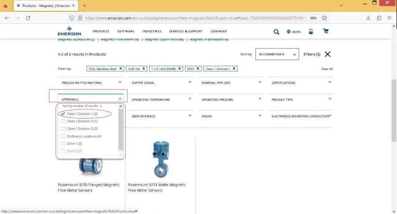Reload the page with the refresh icon

click(28, 18)
